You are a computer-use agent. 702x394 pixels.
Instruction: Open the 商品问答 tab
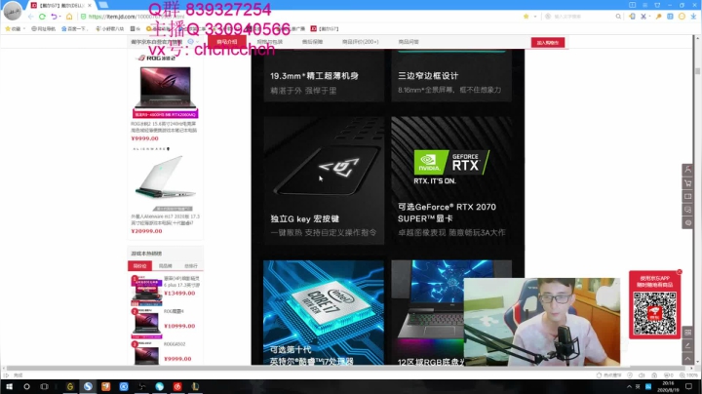tap(409, 42)
